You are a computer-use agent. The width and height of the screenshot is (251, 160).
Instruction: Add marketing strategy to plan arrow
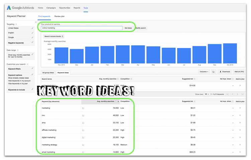pos(240,145)
